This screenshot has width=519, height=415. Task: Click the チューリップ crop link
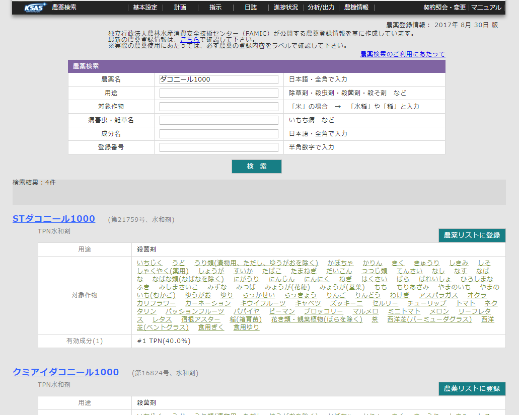coord(427,303)
